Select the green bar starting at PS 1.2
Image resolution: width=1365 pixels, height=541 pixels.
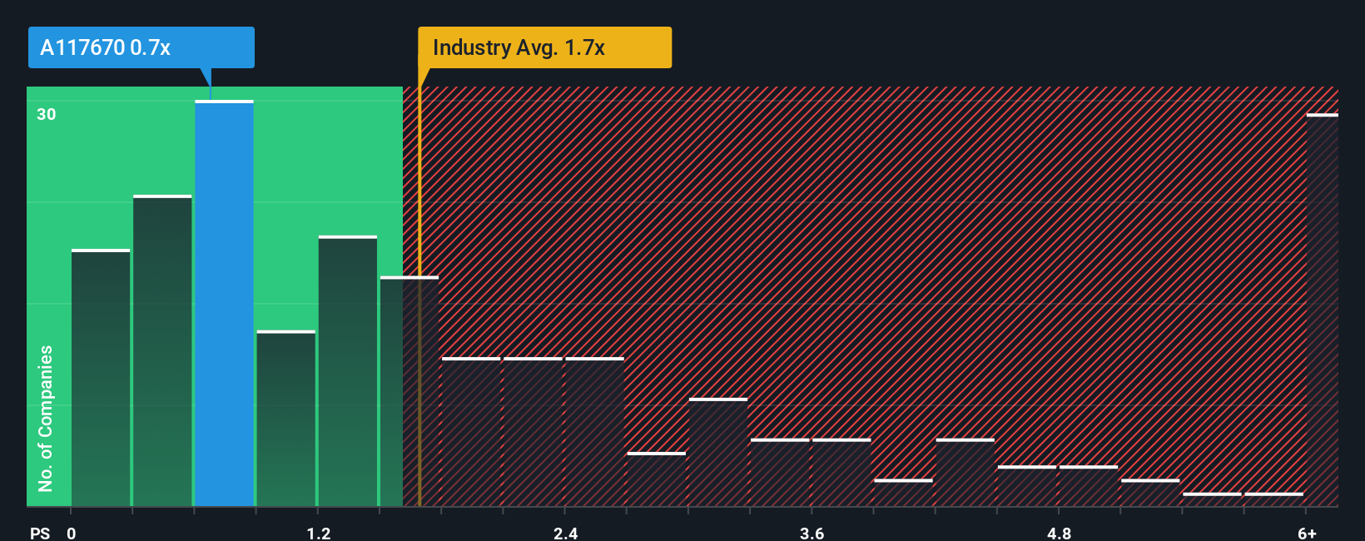[x=348, y=371]
